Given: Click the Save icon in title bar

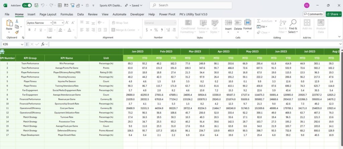Looking at the screenshot, I should [x=36, y=5].
